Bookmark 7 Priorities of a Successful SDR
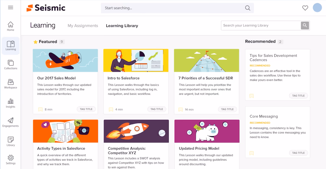The image size is (326, 169). click(181, 109)
